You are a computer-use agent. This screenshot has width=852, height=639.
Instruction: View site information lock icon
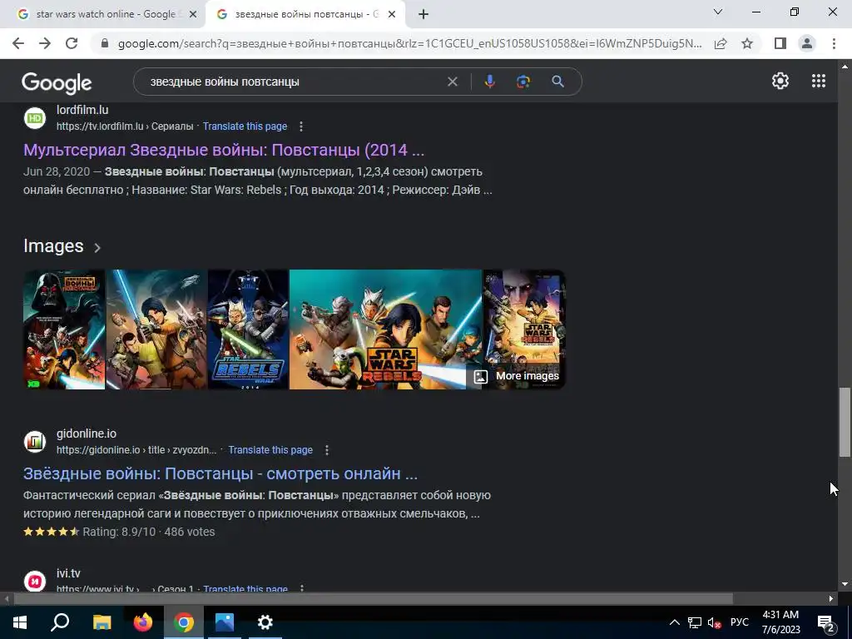[105, 43]
